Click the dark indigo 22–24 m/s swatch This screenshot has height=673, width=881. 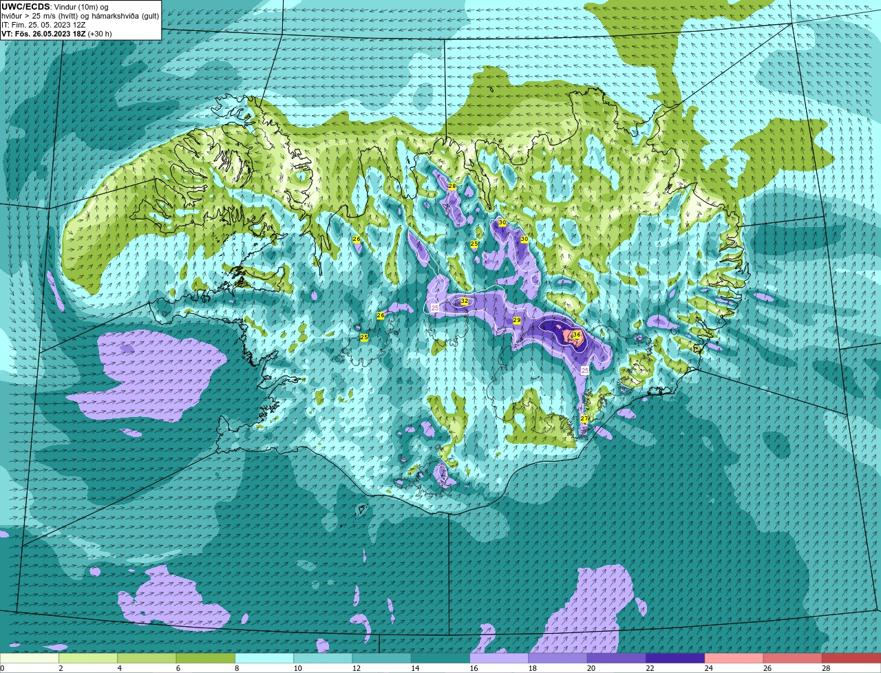(x=675, y=659)
